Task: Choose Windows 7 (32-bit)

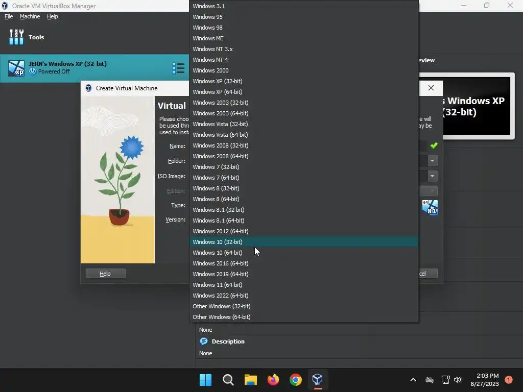Action: tap(304, 167)
